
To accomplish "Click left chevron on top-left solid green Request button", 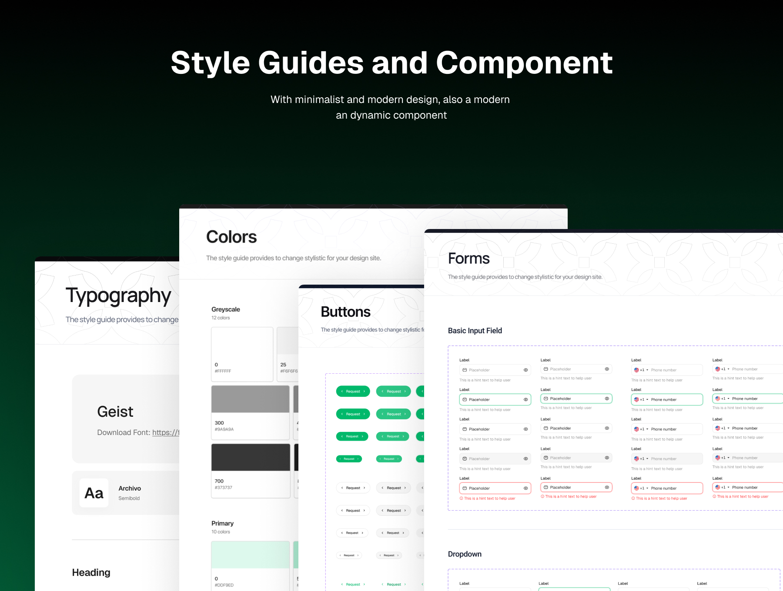I will tap(342, 392).
